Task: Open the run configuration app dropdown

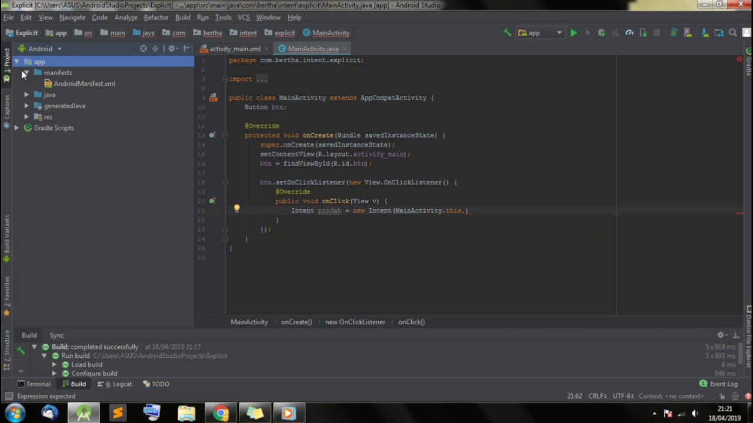Action: [540, 33]
